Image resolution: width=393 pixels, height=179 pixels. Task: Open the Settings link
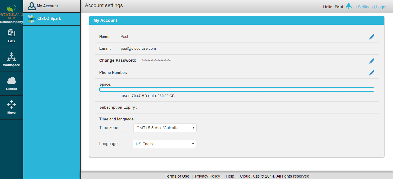[x=365, y=7]
